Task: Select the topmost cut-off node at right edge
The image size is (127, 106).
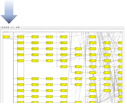Action: (x=120, y=43)
